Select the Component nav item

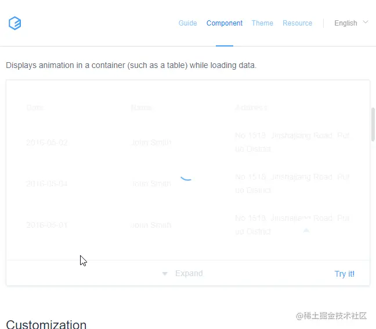pos(225,23)
